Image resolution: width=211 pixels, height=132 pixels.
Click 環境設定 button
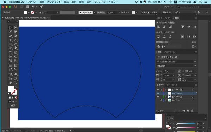click(167, 12)
